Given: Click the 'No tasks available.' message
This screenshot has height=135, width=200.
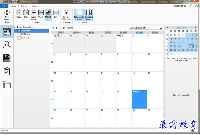Looking at the screenshot, I should 182,95.
